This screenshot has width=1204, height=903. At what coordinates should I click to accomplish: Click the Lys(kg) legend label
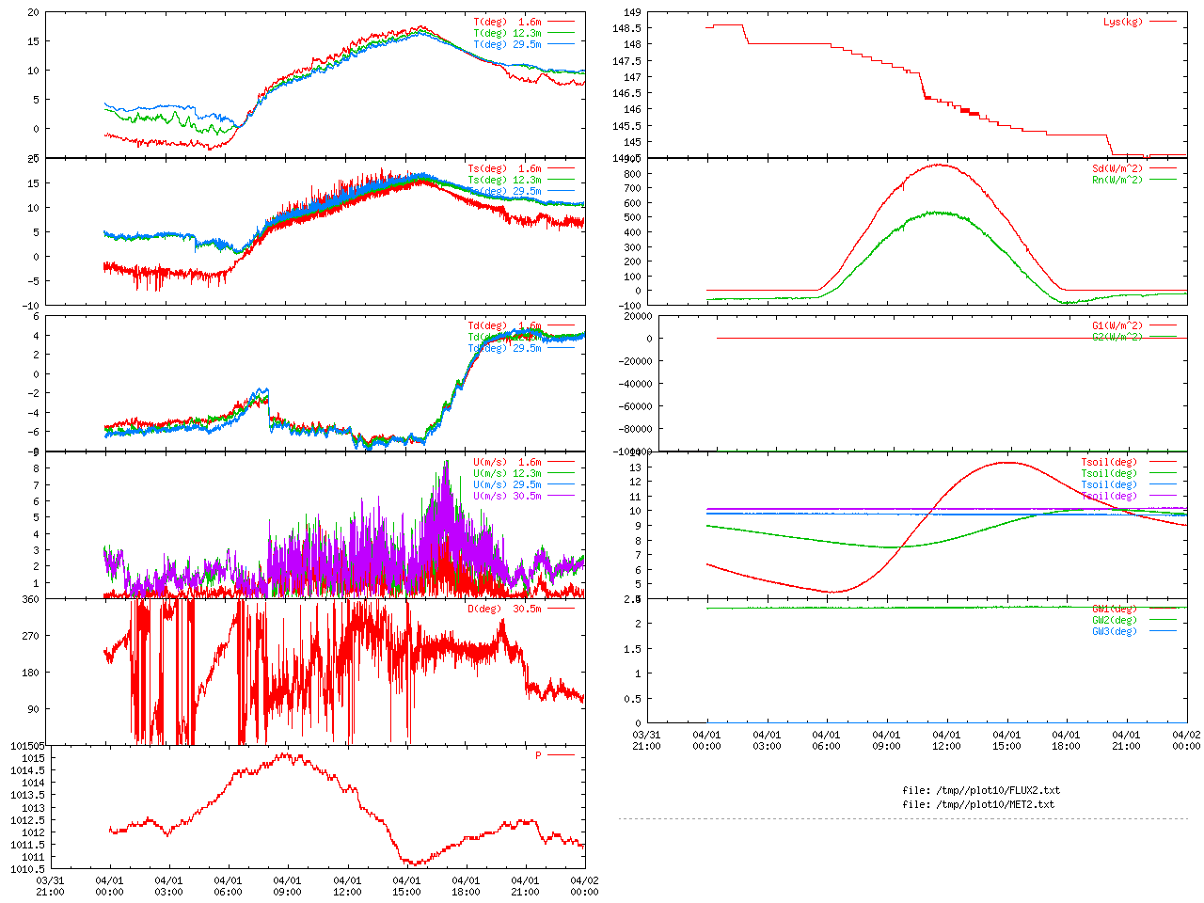[x=1123, y=22]
